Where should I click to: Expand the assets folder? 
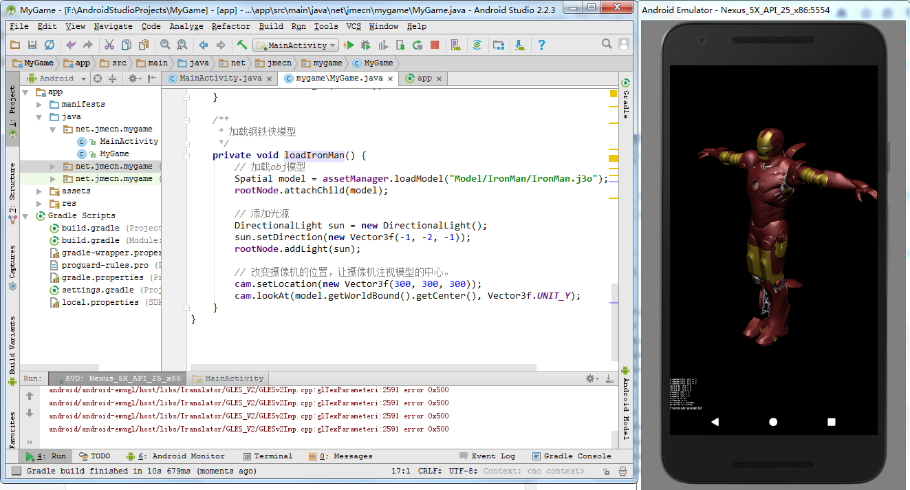click(x=39, y=191)
